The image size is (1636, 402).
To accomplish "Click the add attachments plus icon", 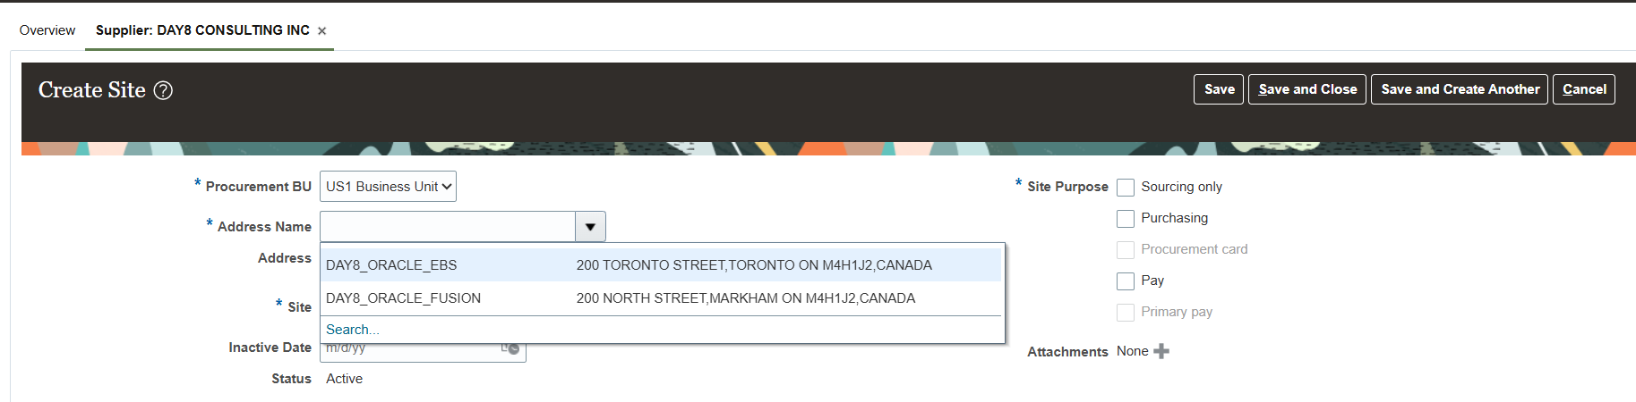I will (1161, 351).
